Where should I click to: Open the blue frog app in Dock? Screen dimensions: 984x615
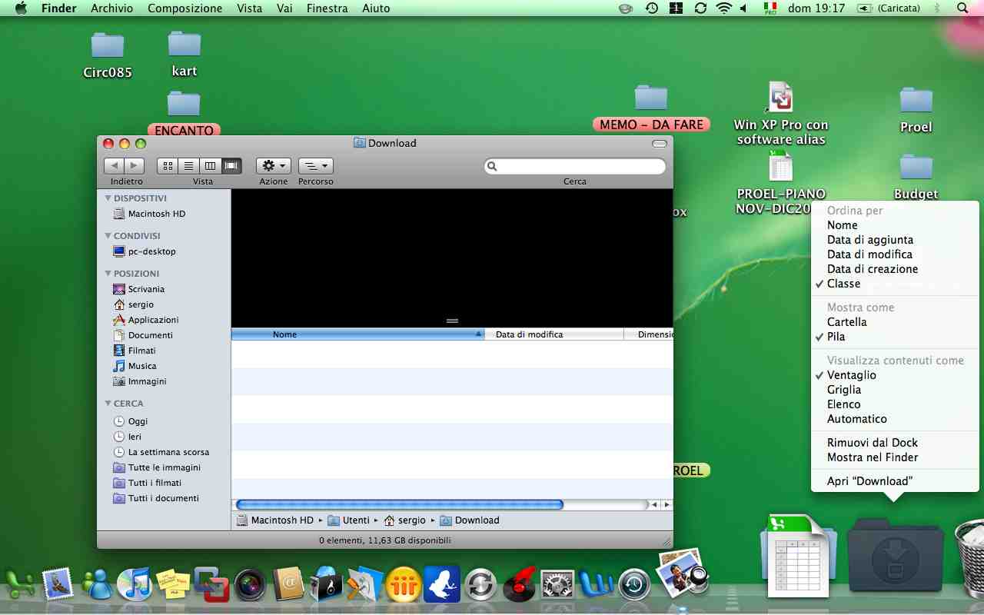[442, 585]
